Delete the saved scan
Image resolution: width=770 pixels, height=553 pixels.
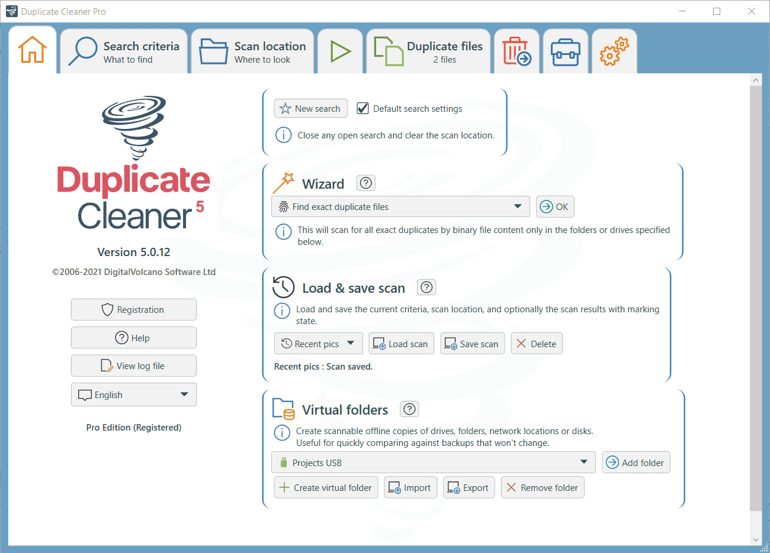[x=537, y=344]
